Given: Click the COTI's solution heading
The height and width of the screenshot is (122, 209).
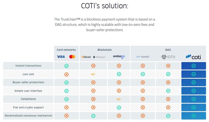Looking at the screenshot, I should point(104,6).
